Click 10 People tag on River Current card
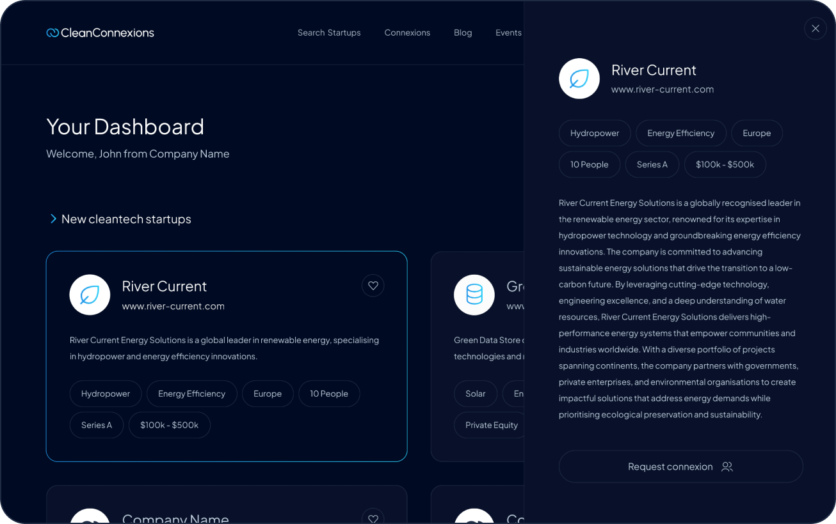Screen dimensions: 836x524 (x=329, y=394)
